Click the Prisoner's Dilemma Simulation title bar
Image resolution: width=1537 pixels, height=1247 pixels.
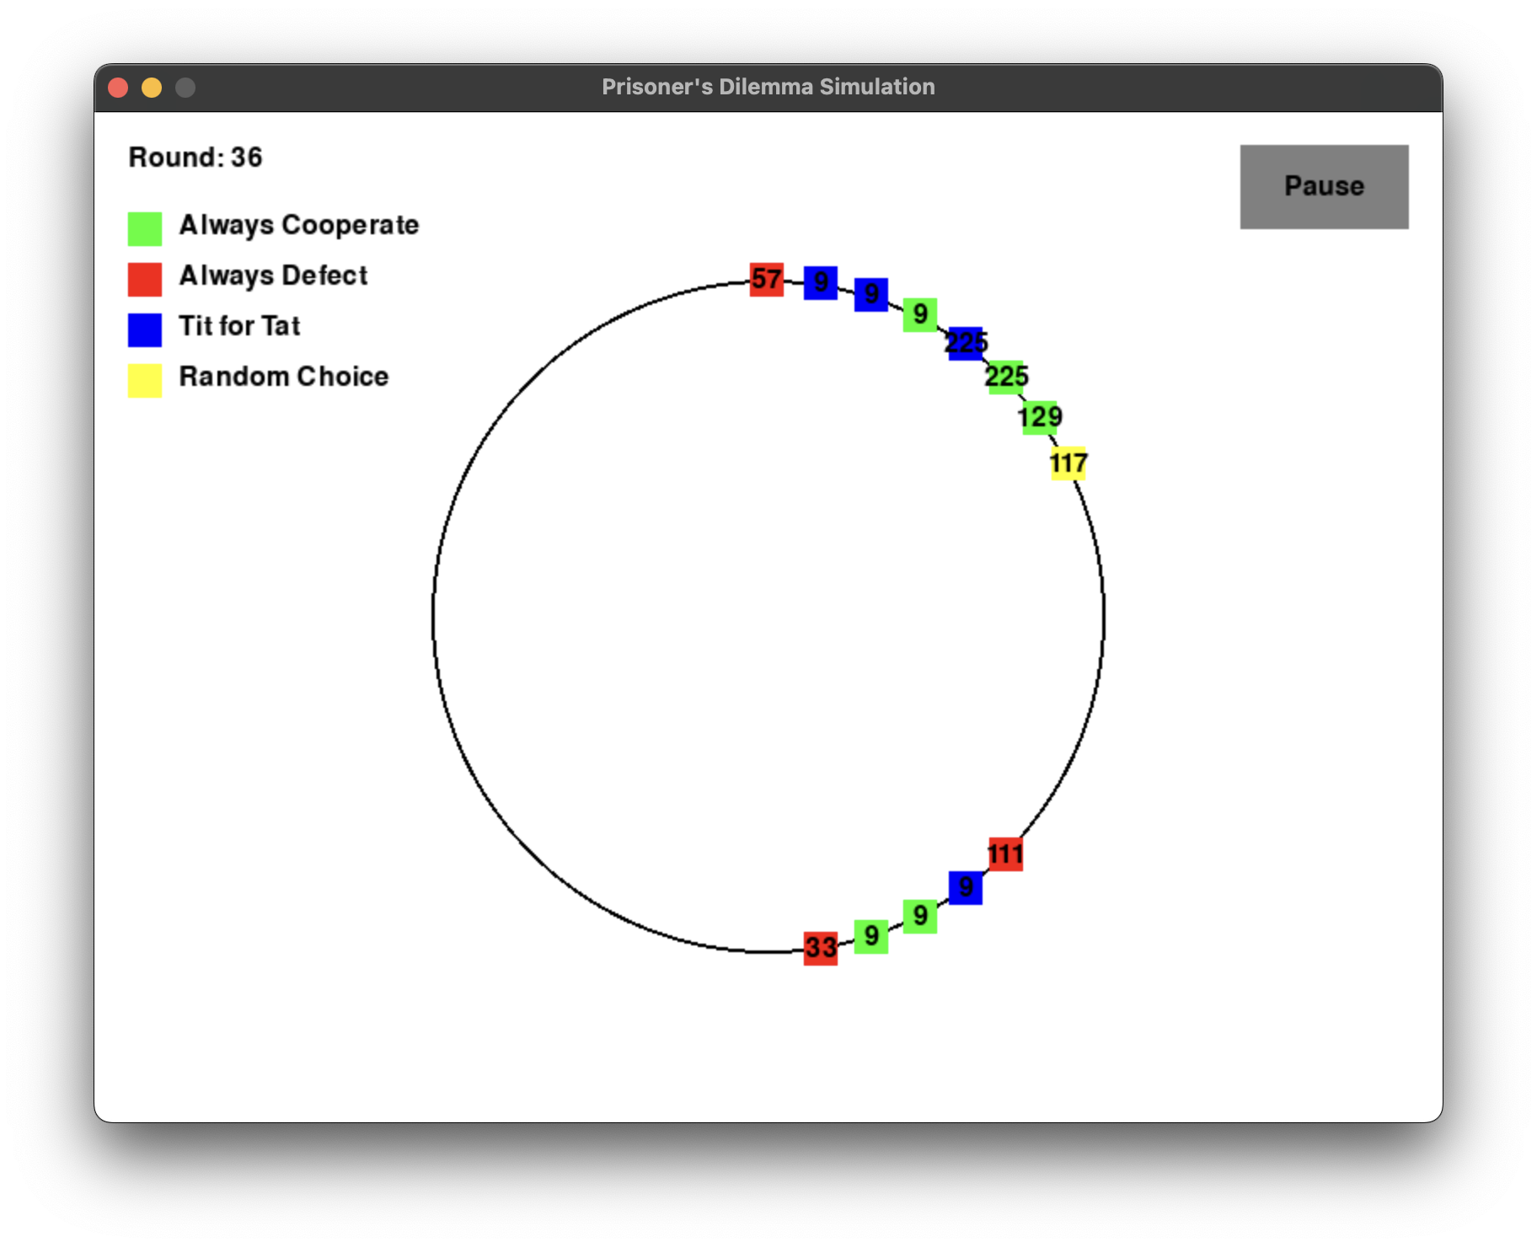(x=768, y=87)
